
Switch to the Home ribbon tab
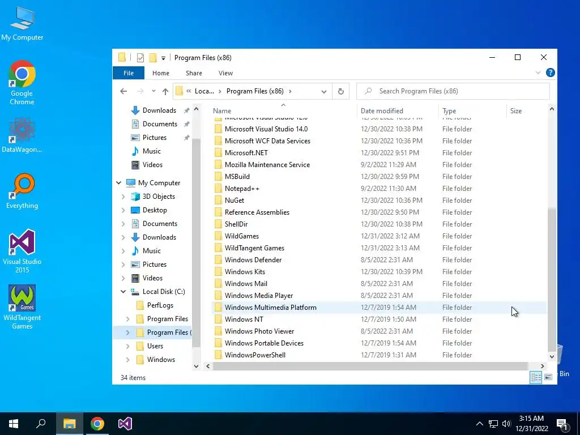click(160, 73)
